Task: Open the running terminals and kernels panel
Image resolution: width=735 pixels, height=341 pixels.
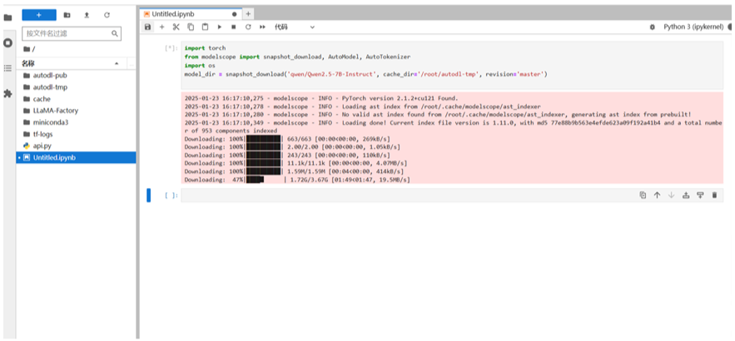Action: tap(7, 42)
